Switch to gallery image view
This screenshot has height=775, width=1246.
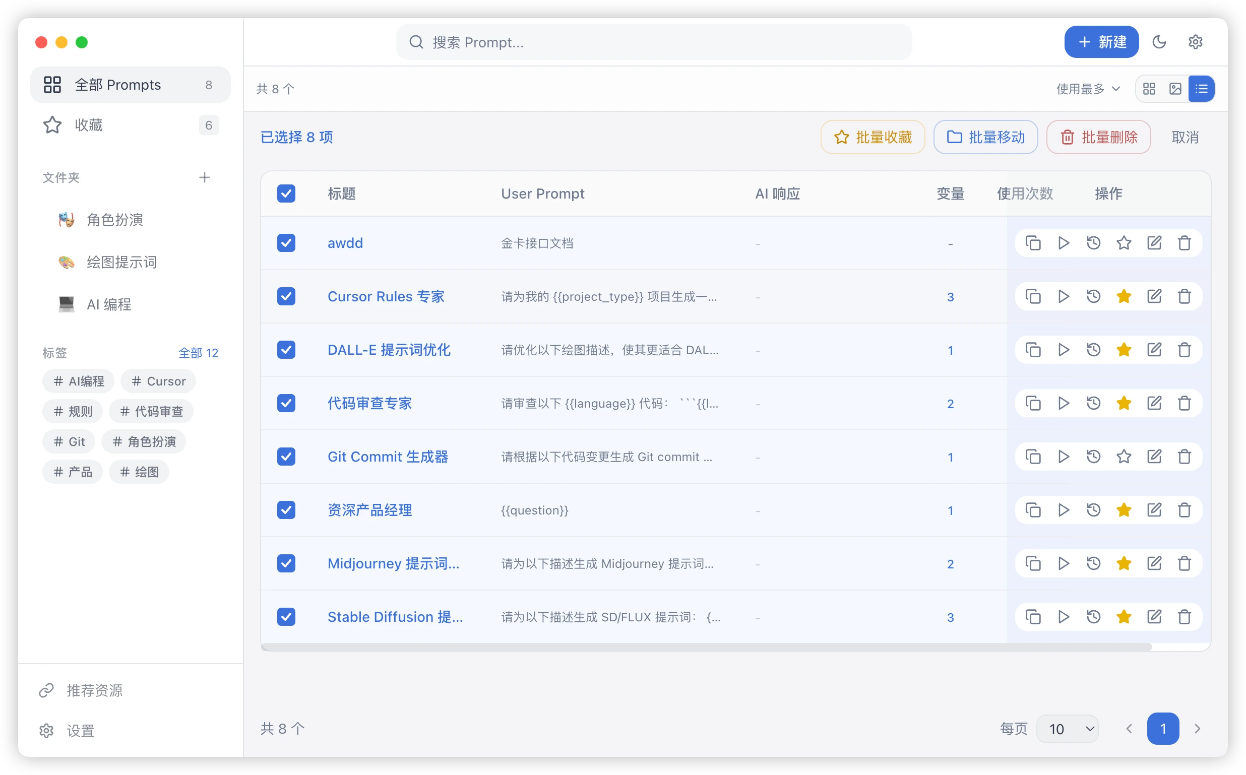1175,89
